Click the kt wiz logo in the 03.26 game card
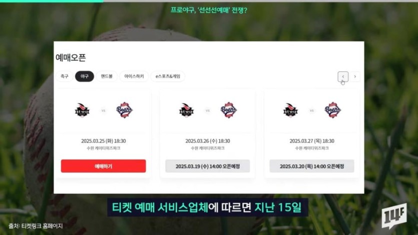Screen dimensions: 418x235 point(186,110)
